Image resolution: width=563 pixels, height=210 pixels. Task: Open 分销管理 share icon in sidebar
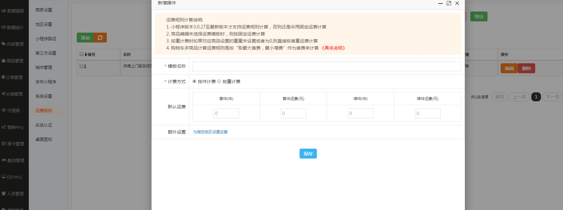[x=4, y=94]
